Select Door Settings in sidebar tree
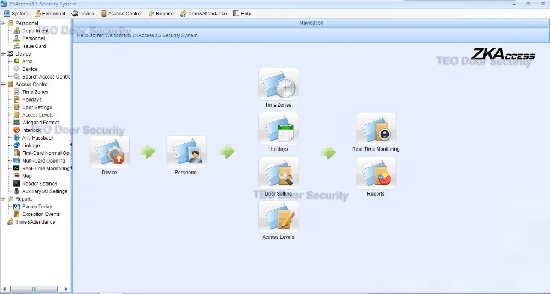The height and width of the screenshot is (294, 550). pyautogui.click(x=37, y=107)
